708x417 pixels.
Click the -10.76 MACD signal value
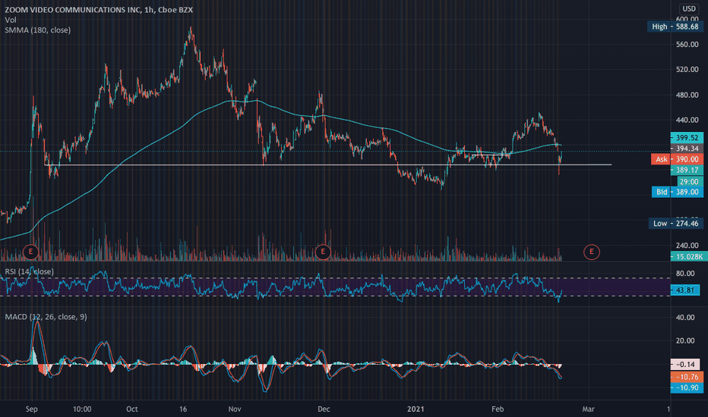point(687,377)
